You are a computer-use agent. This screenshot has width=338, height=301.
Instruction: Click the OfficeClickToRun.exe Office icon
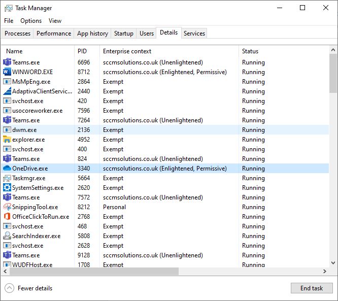7,217
